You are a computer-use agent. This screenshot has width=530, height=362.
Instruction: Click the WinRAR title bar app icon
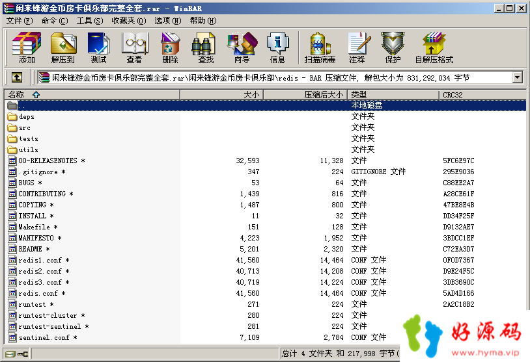click(8, 8)
